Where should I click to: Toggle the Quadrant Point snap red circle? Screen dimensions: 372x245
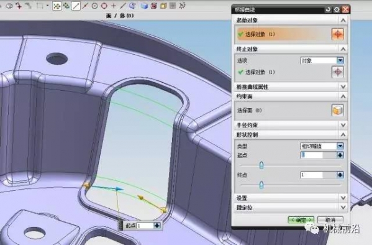[104, 6]
